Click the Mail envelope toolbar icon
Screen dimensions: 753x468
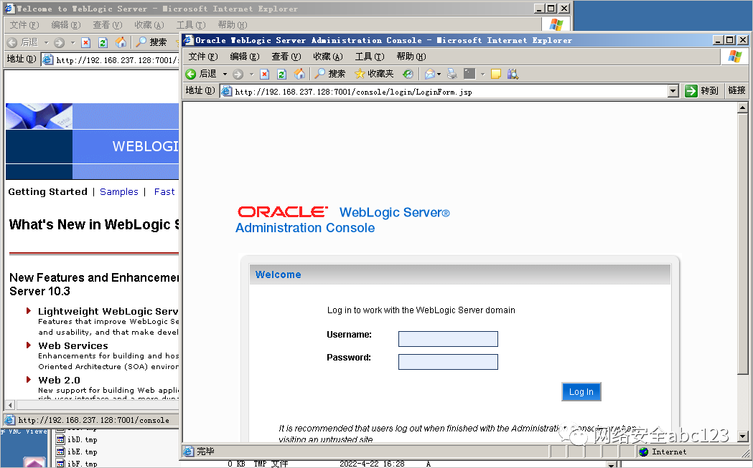pyautogui.click(x=430, y=74)
